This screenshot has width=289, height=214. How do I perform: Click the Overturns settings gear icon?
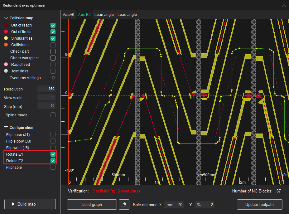[53, 78]
